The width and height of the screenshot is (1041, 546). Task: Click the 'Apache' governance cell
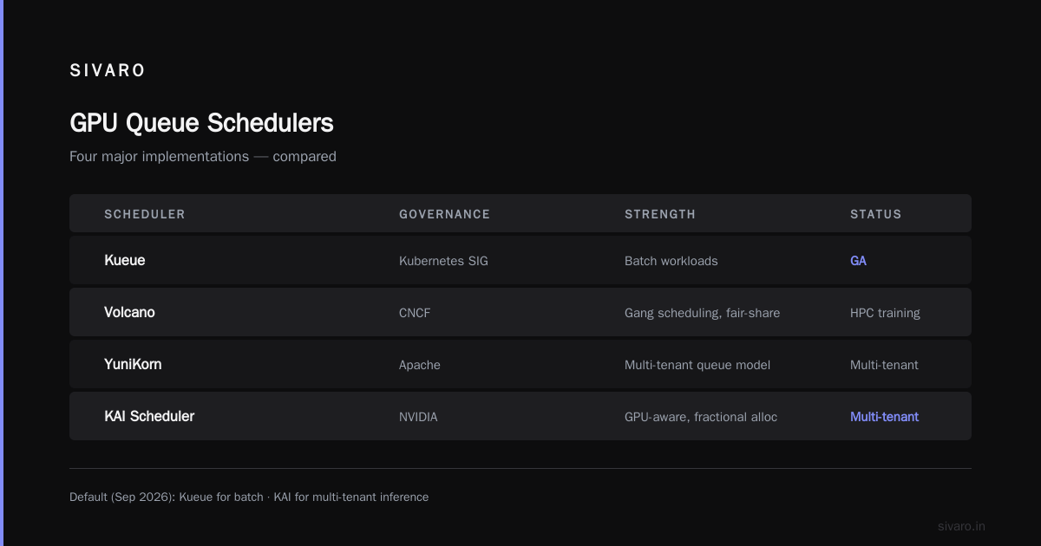[420, 365]
